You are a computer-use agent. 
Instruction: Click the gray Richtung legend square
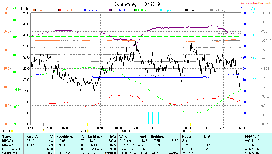pos(212,10)
